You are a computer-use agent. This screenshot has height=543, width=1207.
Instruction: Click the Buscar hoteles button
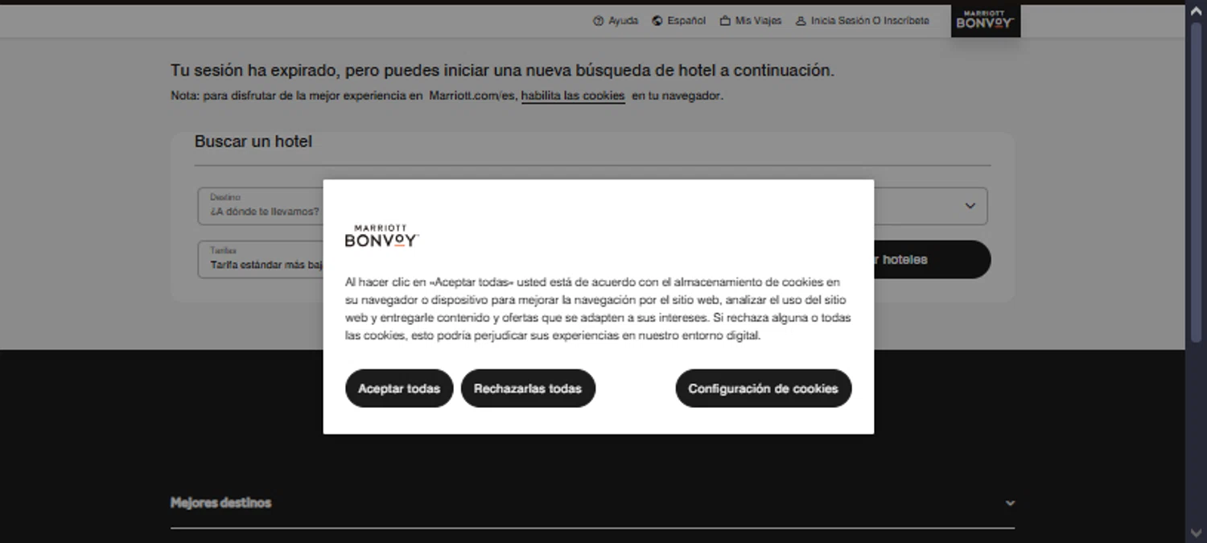coord(932,260)
